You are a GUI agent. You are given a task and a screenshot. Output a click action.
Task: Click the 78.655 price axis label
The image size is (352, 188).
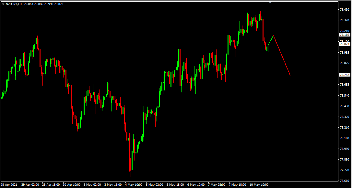pos(344,85)
